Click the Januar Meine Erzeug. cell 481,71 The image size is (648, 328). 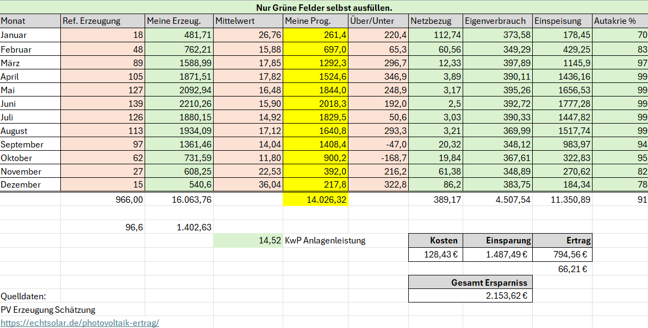tap(179, 35)
